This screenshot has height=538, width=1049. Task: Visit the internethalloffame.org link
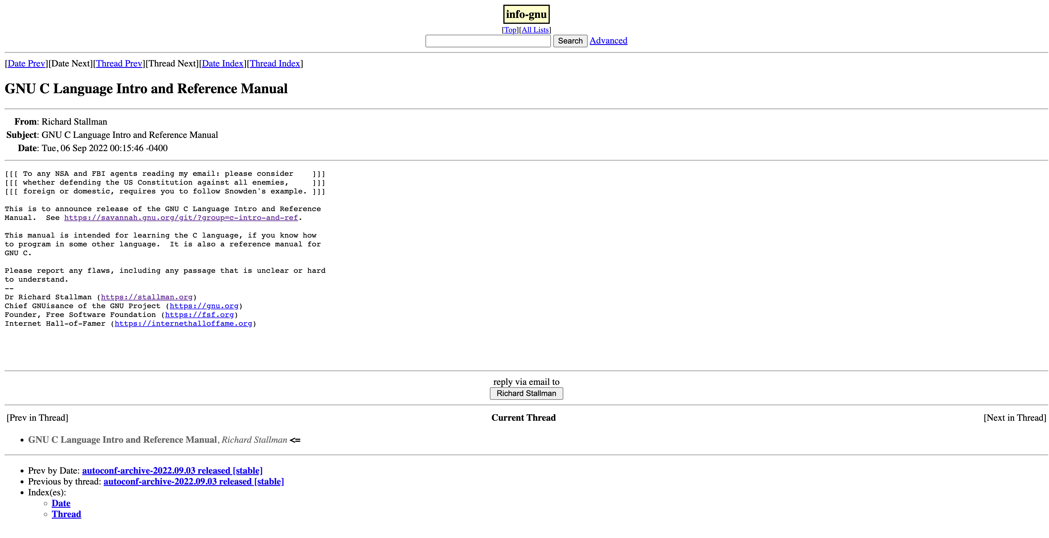183,324
